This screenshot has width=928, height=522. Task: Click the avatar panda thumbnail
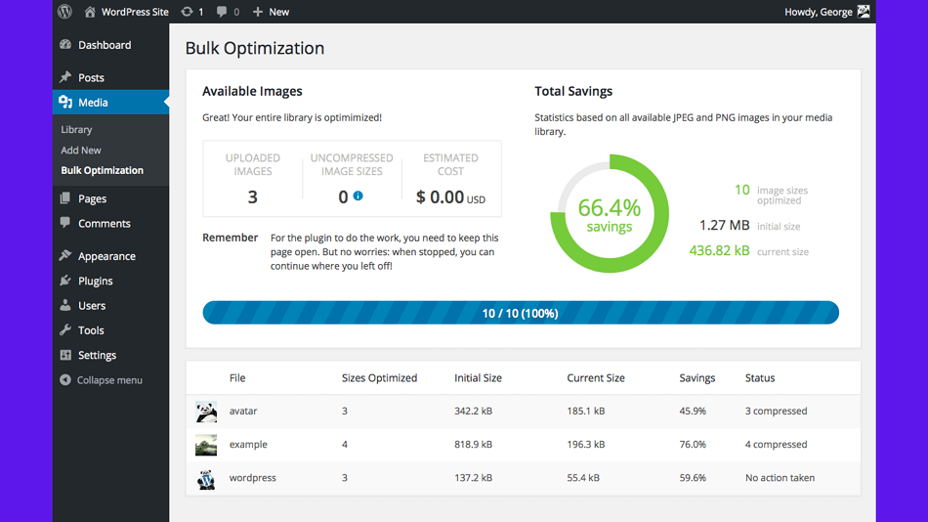pyautogui.click(x=206, y=412)
